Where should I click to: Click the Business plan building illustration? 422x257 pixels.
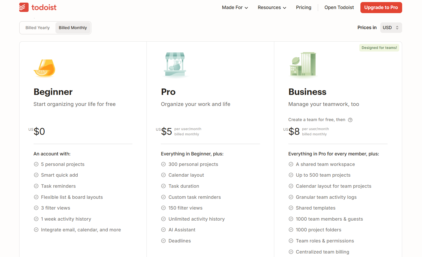[x=303, y=64]
